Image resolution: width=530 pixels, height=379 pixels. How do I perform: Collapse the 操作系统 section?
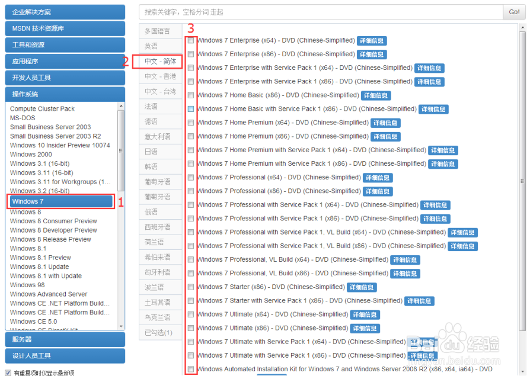point(65,94)
